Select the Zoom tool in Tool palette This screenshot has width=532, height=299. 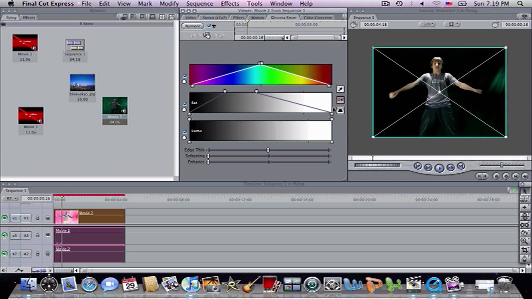(525, 241)
